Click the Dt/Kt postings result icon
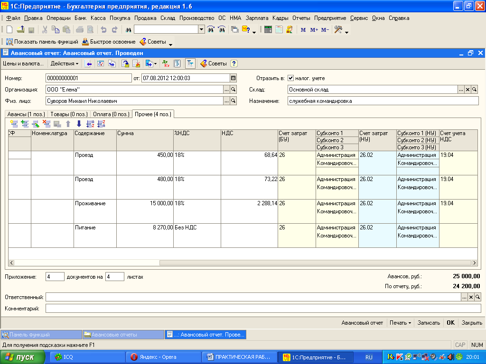 166,64
